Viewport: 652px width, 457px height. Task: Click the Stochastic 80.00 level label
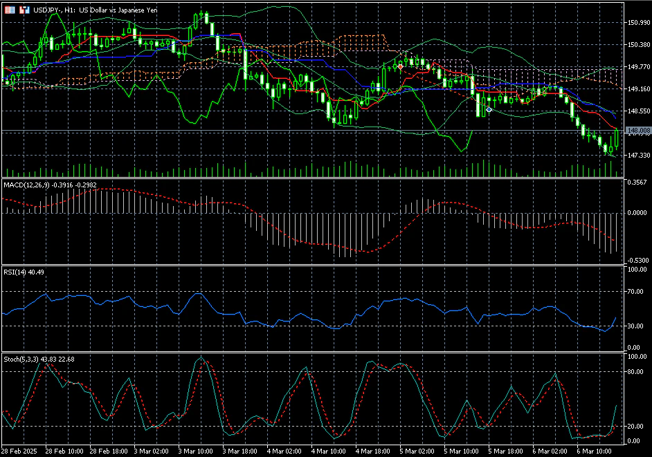[x=635, y=372]
